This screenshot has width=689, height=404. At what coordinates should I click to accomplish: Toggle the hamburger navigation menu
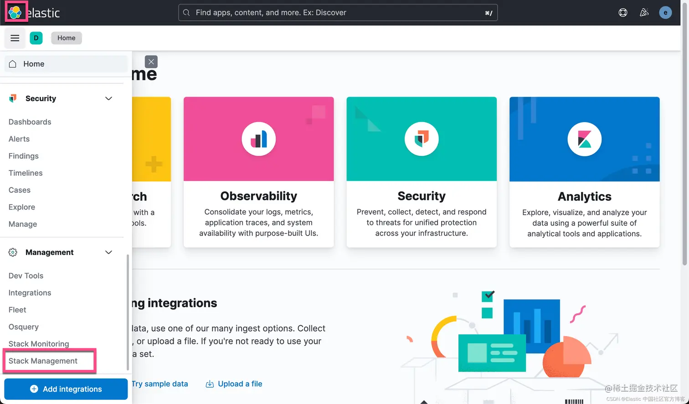coord(15,38)
